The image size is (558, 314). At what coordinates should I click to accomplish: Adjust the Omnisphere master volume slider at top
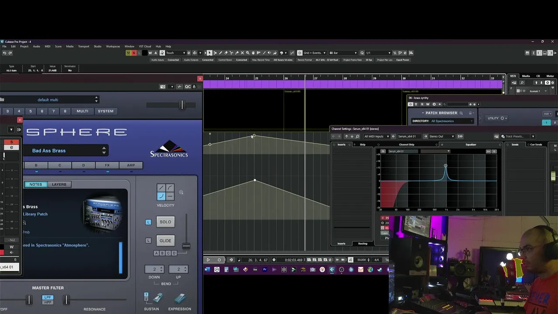click(183, 105)
